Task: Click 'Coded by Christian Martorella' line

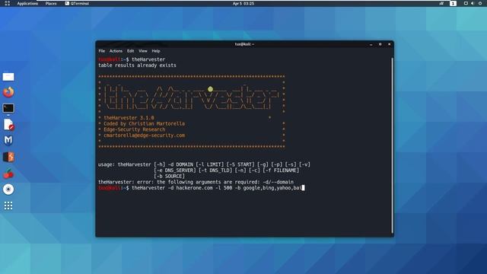Action: 144,123
